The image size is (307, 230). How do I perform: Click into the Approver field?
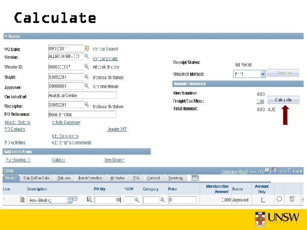(66, 86)
